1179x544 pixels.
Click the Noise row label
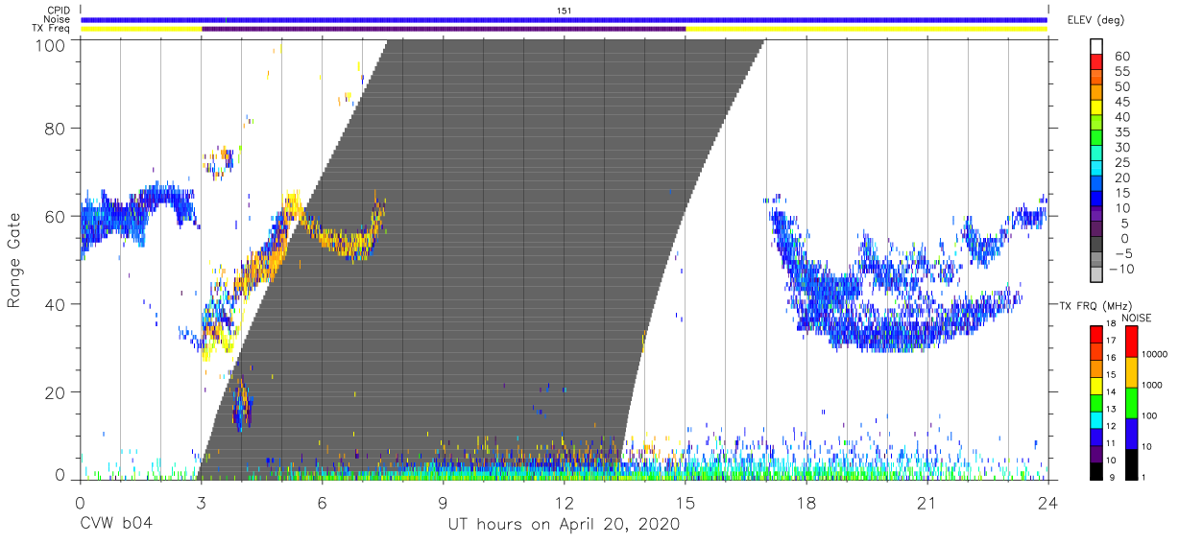tap(56, 19)
